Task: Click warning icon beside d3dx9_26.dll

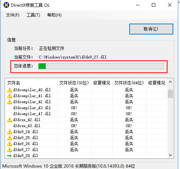Action: click(10, 144)
